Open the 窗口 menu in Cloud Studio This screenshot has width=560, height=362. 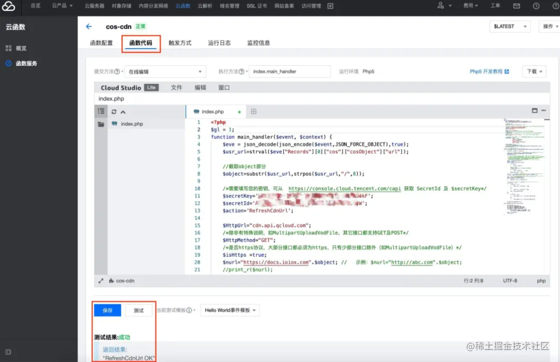[225, 88]
